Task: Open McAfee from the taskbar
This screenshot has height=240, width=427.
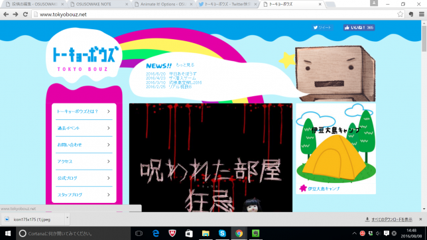Action: 172,233
